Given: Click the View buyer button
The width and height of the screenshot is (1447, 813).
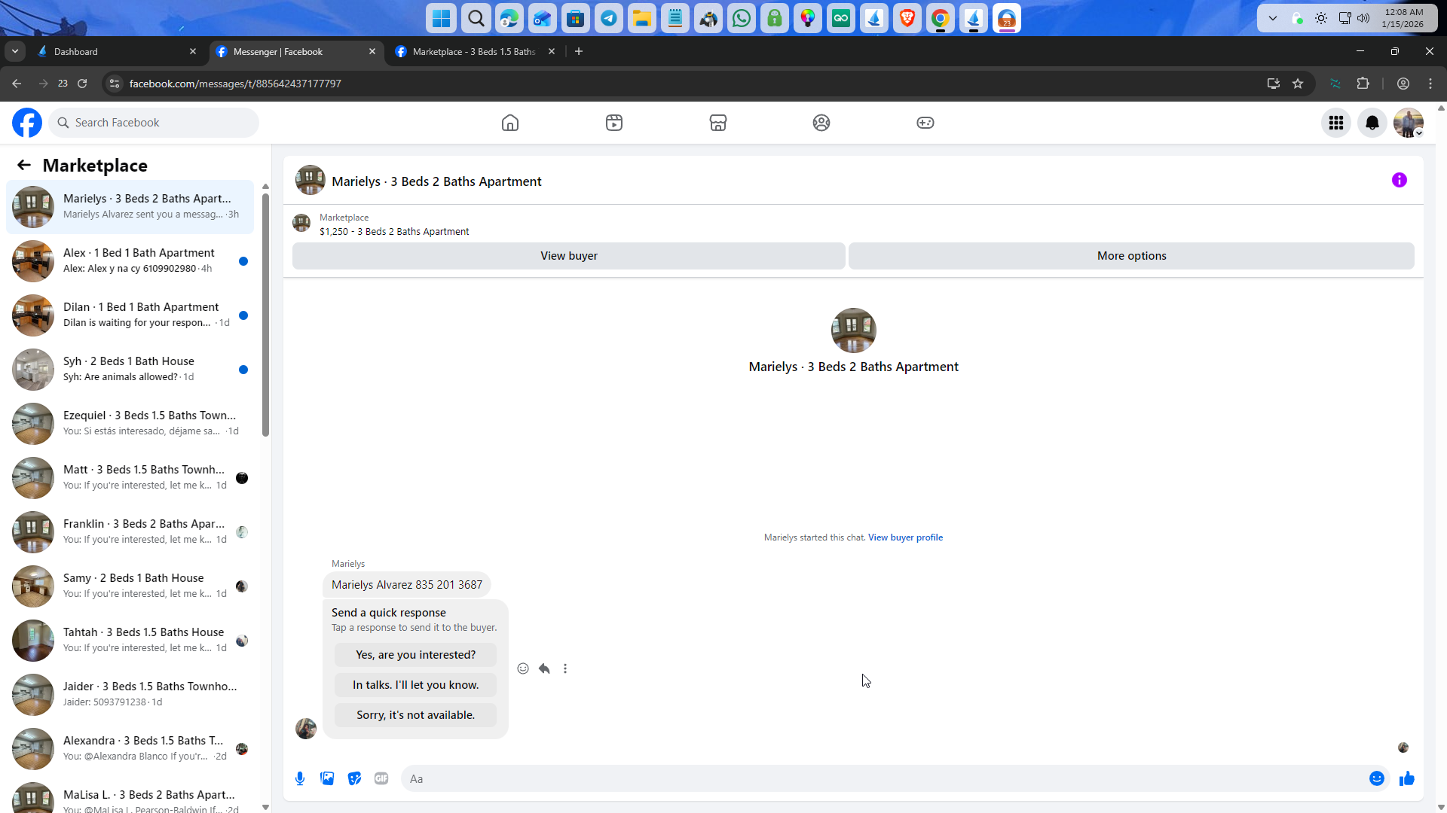Looking at the screenshot, I should tap(568, 256).
